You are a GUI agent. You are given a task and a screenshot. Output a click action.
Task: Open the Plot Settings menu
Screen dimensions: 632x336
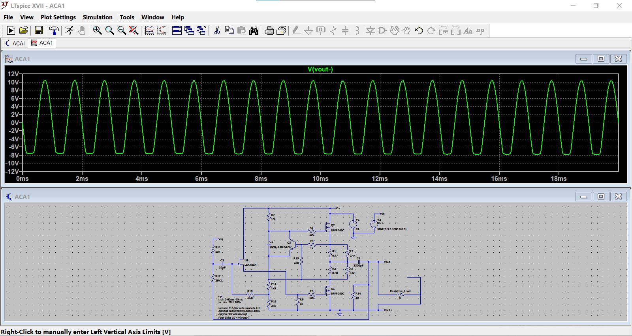point(58,17)
